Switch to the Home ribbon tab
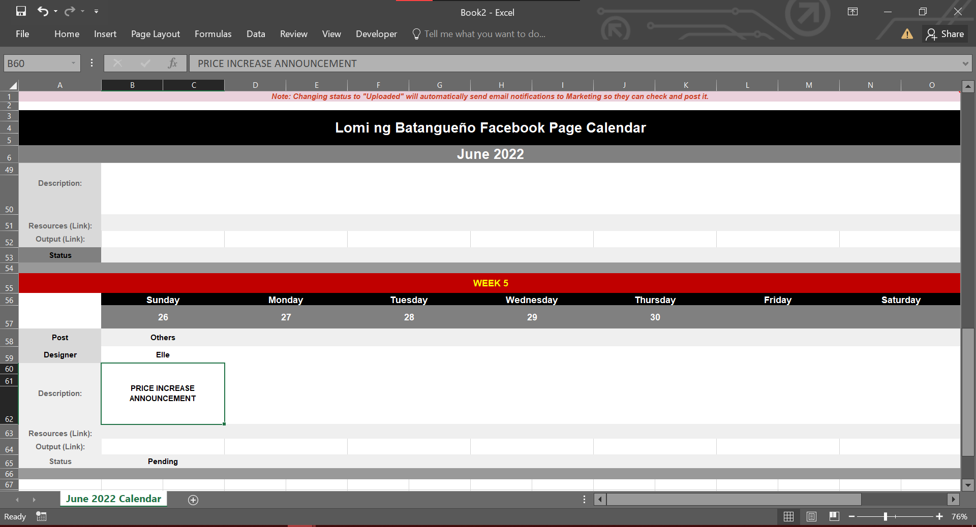 pyautogui.click(x=67, y=34)
